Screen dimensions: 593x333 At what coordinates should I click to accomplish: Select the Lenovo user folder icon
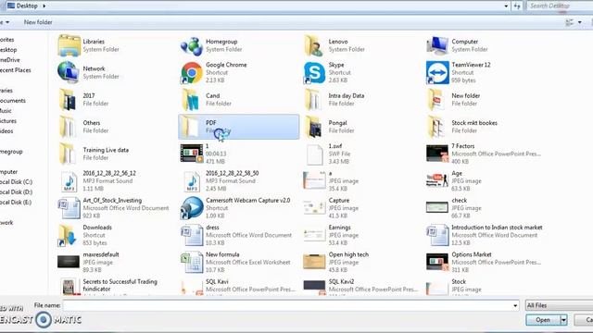click(314, 45)
